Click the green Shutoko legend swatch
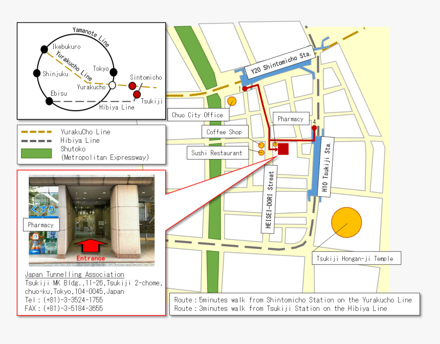Screen dimensions: 440x344 coord(36,154)
